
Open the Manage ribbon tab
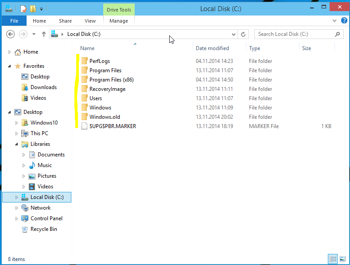[x=119, y=21]
